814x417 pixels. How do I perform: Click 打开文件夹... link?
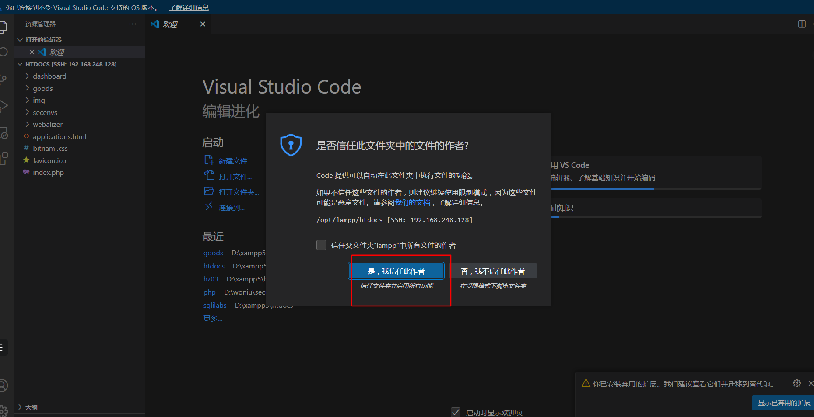click(239, 192)
